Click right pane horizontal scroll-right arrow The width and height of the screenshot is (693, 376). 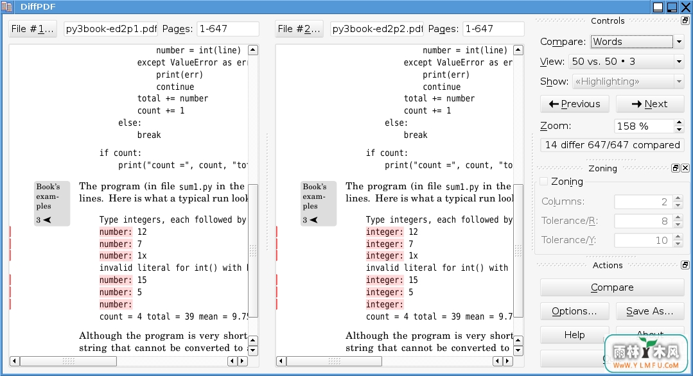click(x=508, y=361)
